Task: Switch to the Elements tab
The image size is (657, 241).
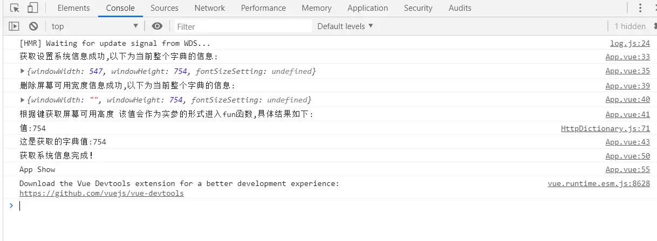Action: [74, 8]
